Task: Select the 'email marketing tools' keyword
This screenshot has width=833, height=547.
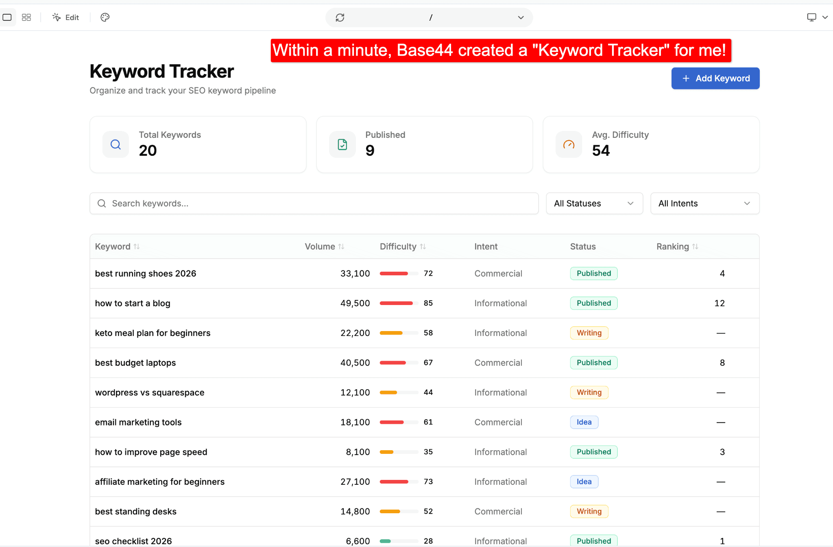Action: click(138, 422)
